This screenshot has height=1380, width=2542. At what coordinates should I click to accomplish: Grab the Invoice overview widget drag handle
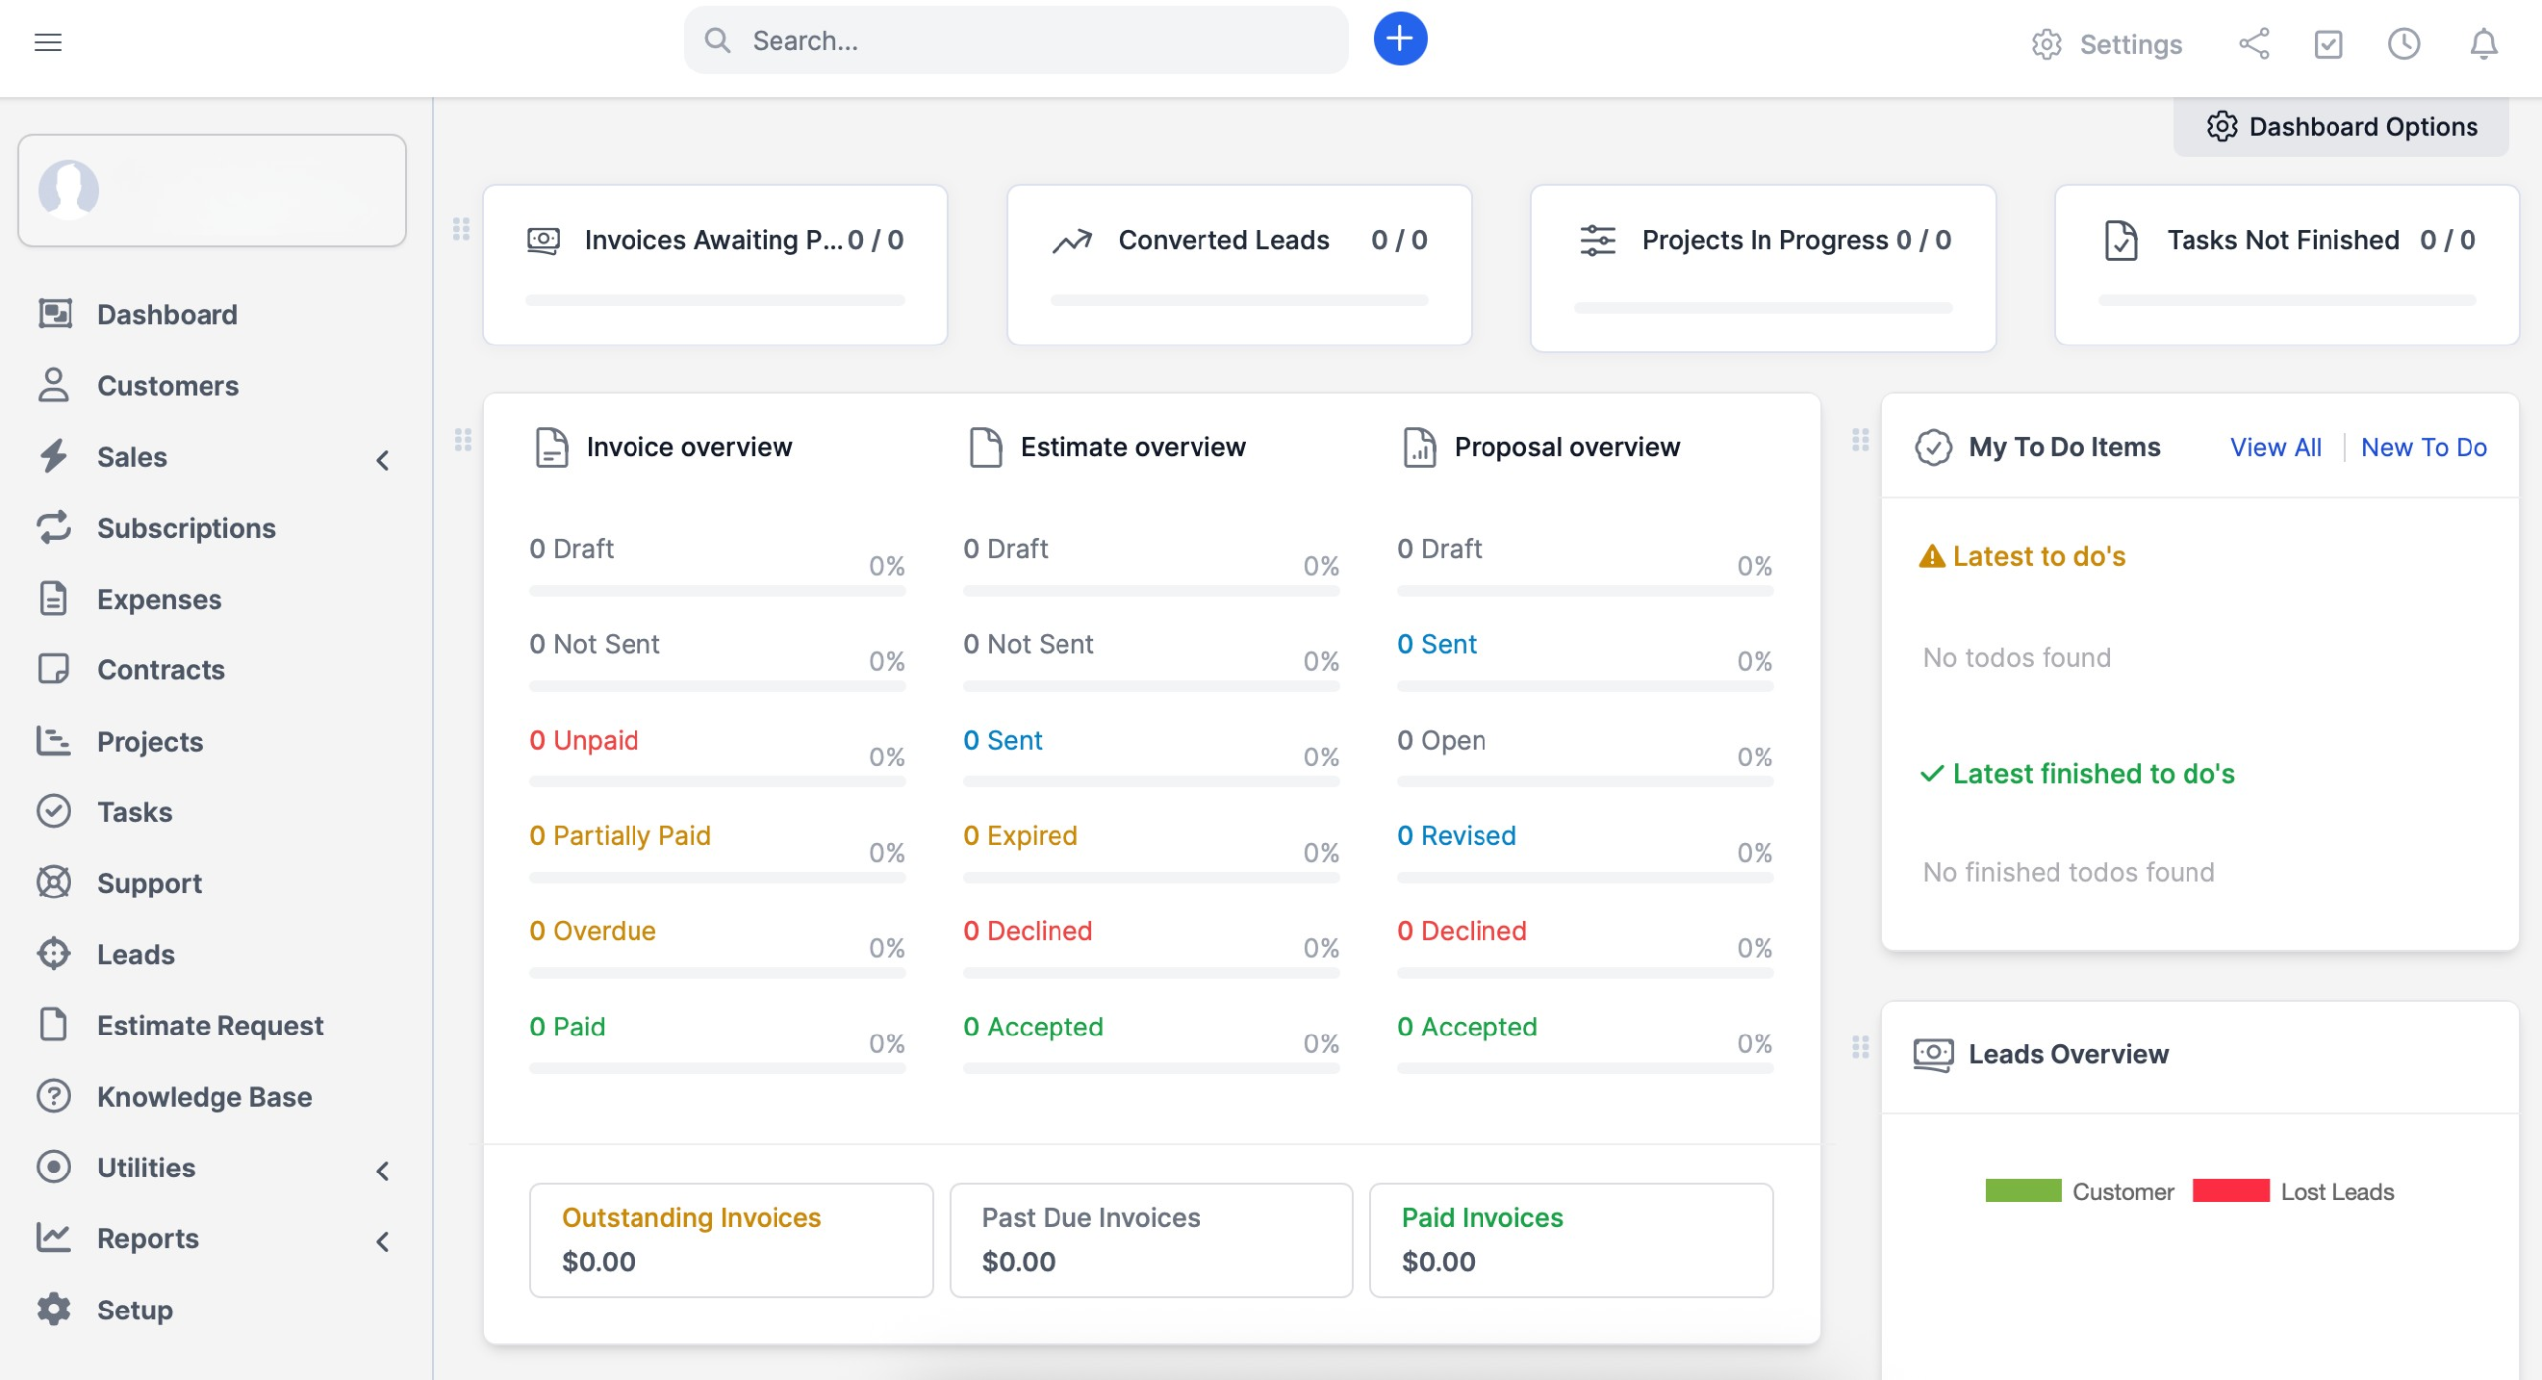(463, 439)
